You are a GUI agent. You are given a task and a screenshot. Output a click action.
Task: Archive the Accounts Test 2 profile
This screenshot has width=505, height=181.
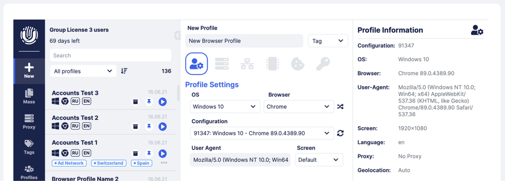(135, 126)
